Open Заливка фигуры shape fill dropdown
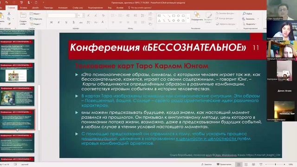The image size is (297, 167). [225, 13]
